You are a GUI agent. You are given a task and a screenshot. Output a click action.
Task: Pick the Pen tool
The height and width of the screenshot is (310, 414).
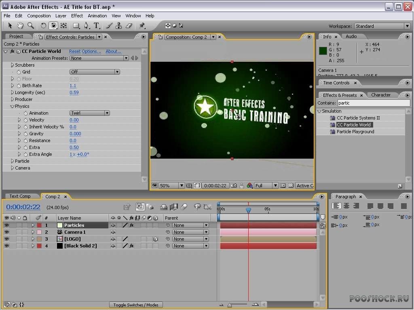point(86,26)
